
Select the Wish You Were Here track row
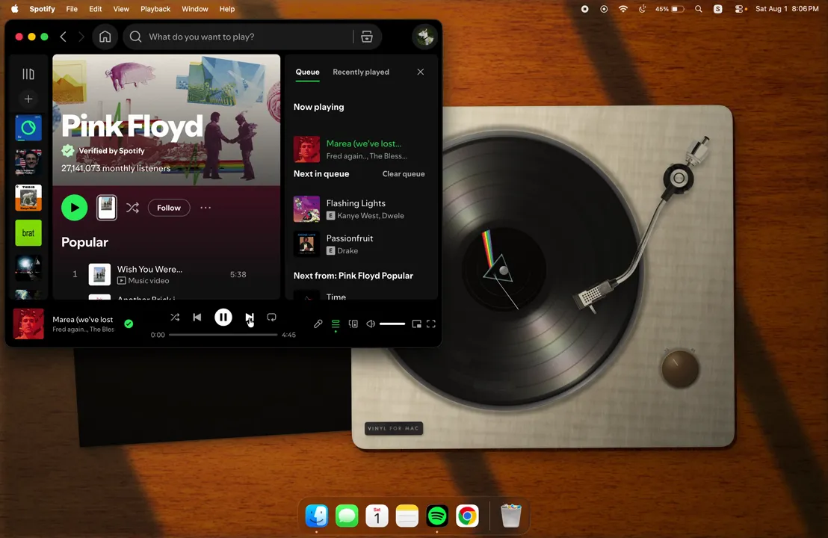point(166,274)
